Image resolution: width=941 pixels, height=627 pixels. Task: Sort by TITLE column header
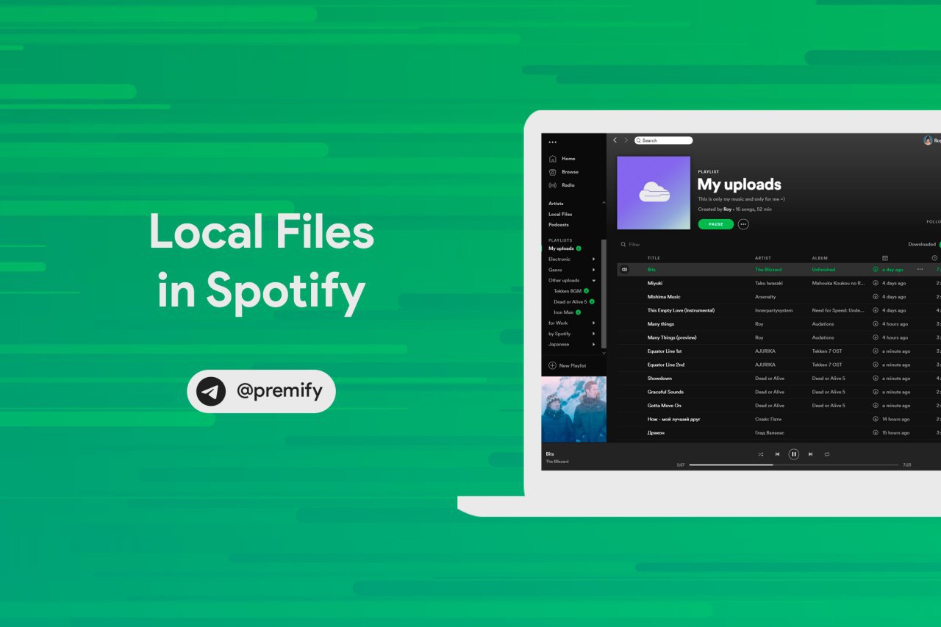point(654,258)
